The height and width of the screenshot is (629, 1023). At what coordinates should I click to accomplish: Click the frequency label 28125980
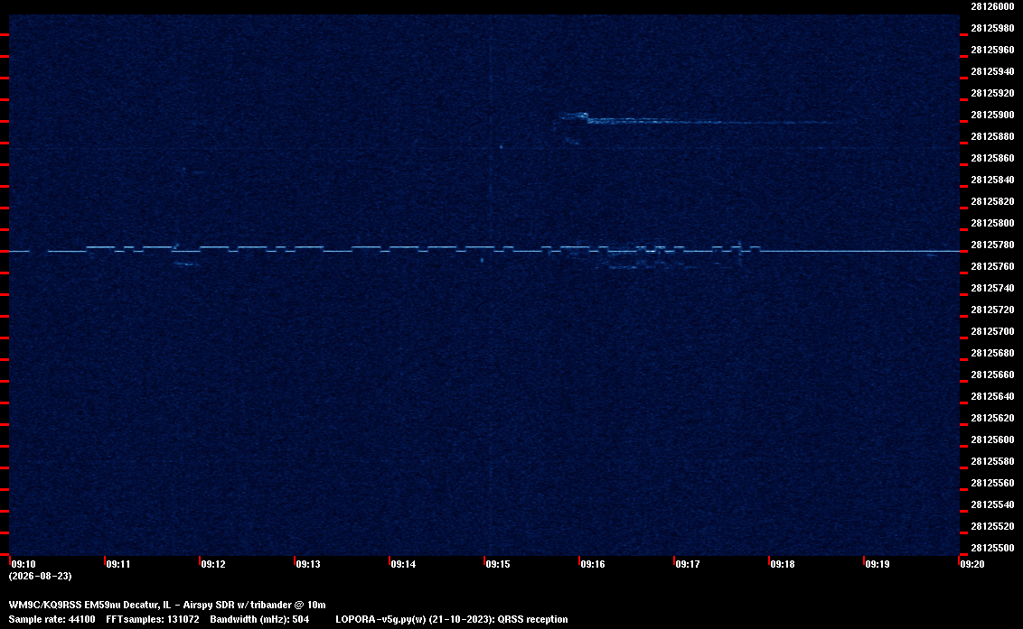[x=992, y=28]
